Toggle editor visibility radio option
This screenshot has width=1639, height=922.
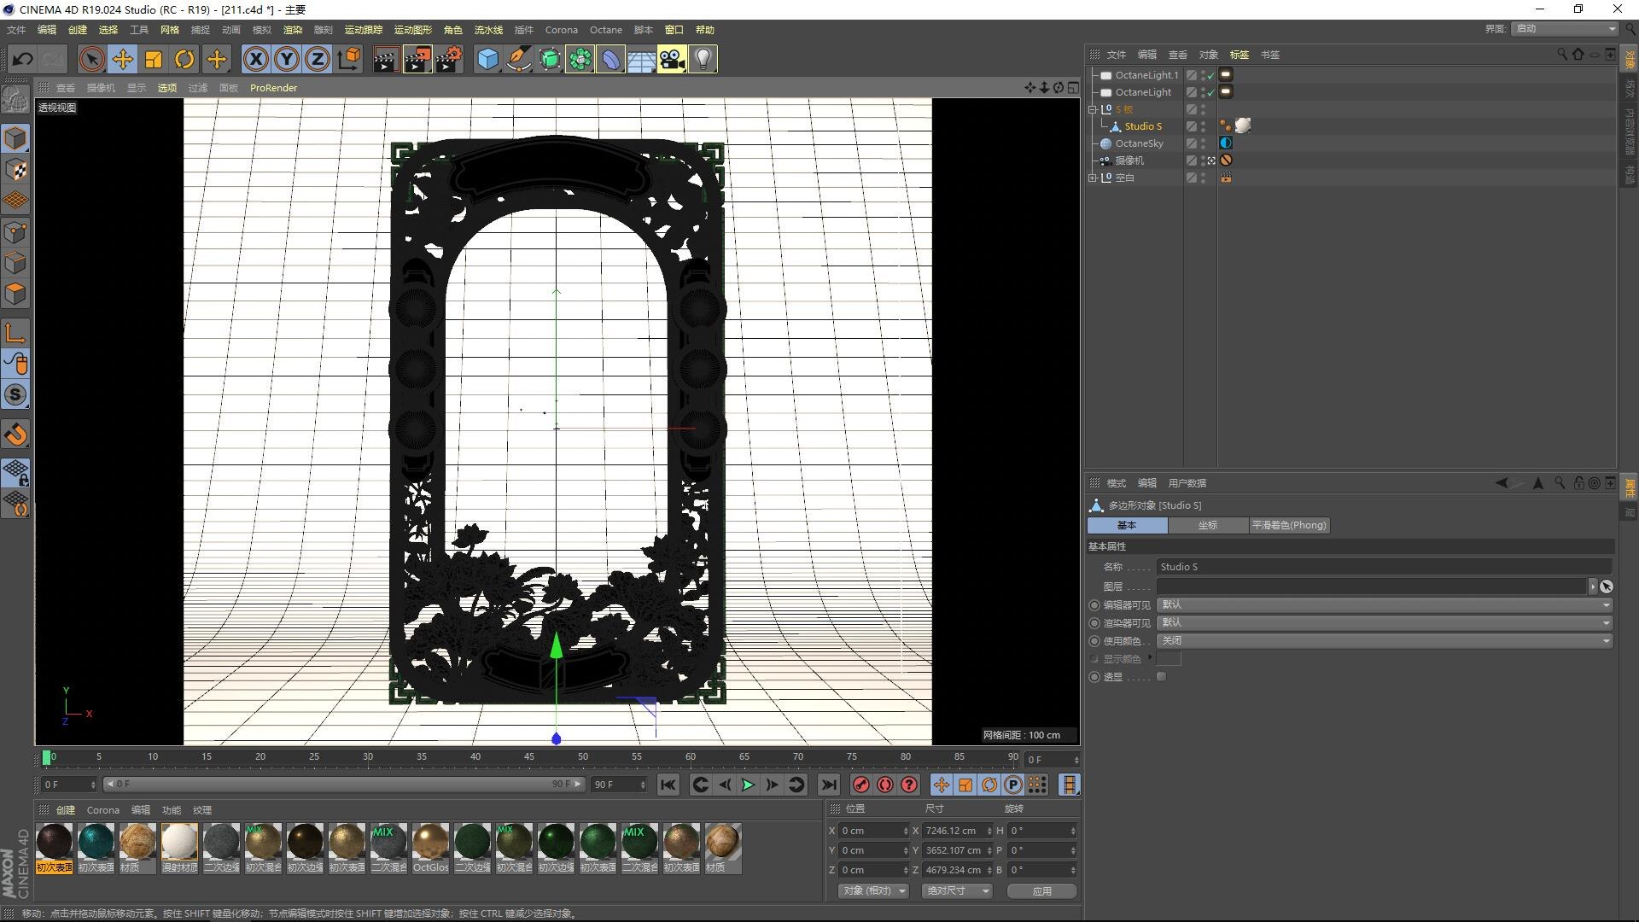(1094, 605)
